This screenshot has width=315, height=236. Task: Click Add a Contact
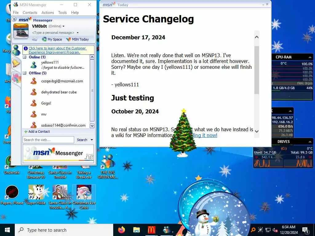[37, 132]
